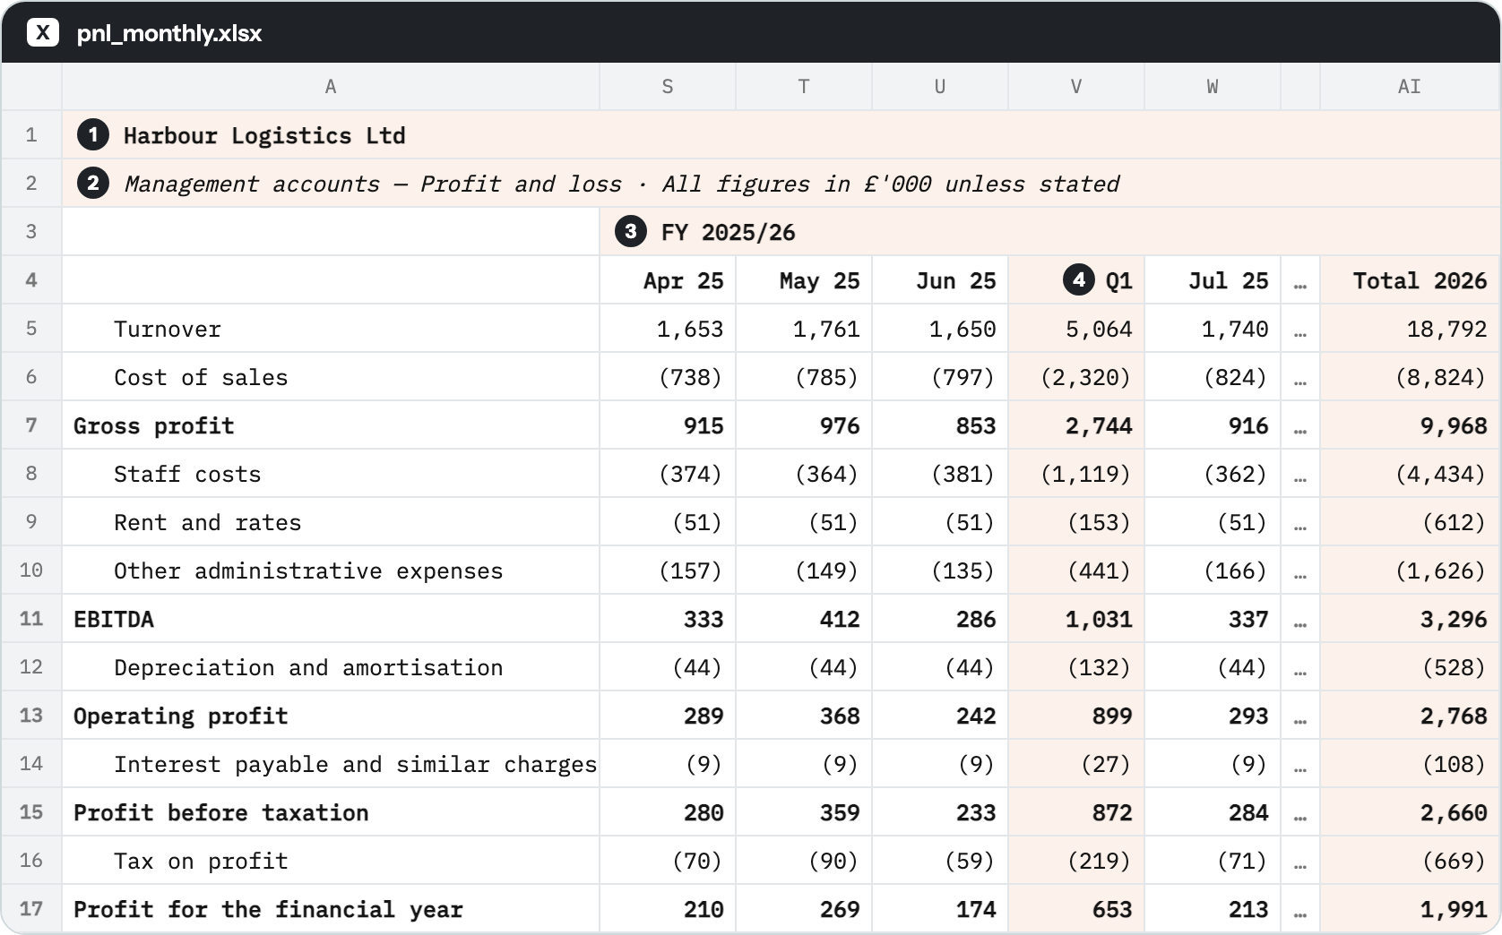Viewport: 1502px width, 935px height.
Task: Click EBITDA Q1 value 1,031
Action: pyautogui.click(x=1099, y=620)
